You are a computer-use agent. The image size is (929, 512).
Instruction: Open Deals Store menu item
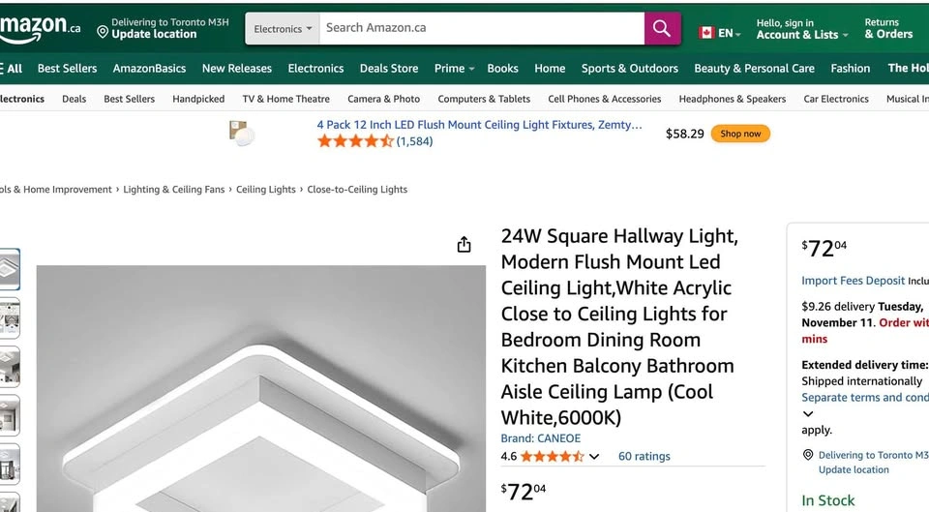click(389, 69)
